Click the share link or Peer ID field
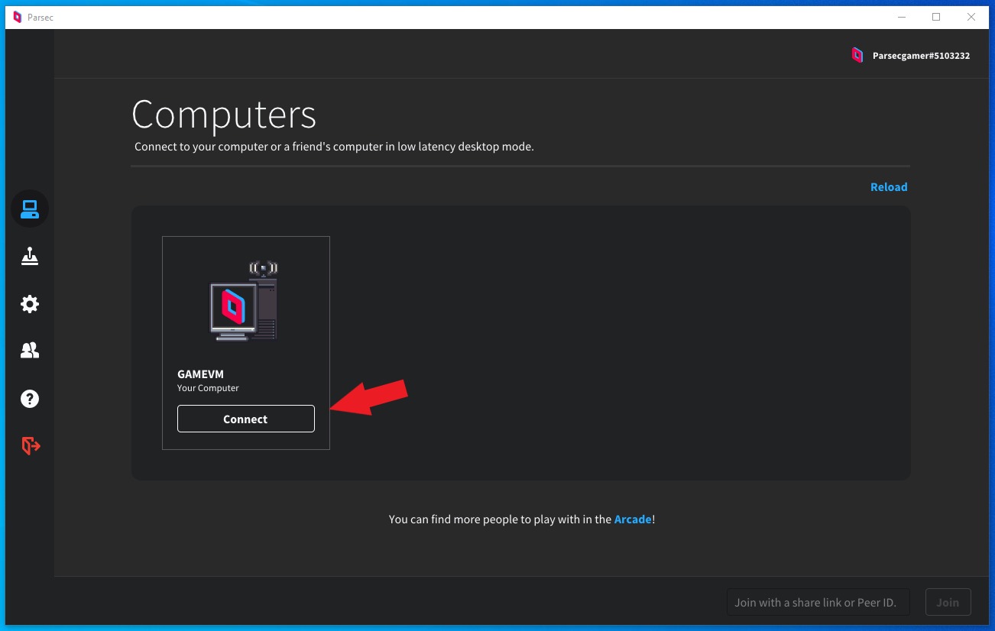This screenshot has height=631, width=995. 818,602
